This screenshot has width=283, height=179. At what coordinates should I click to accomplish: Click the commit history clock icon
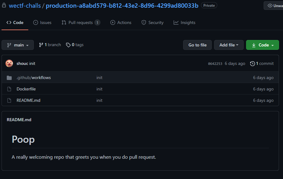[x=252, y=64]
